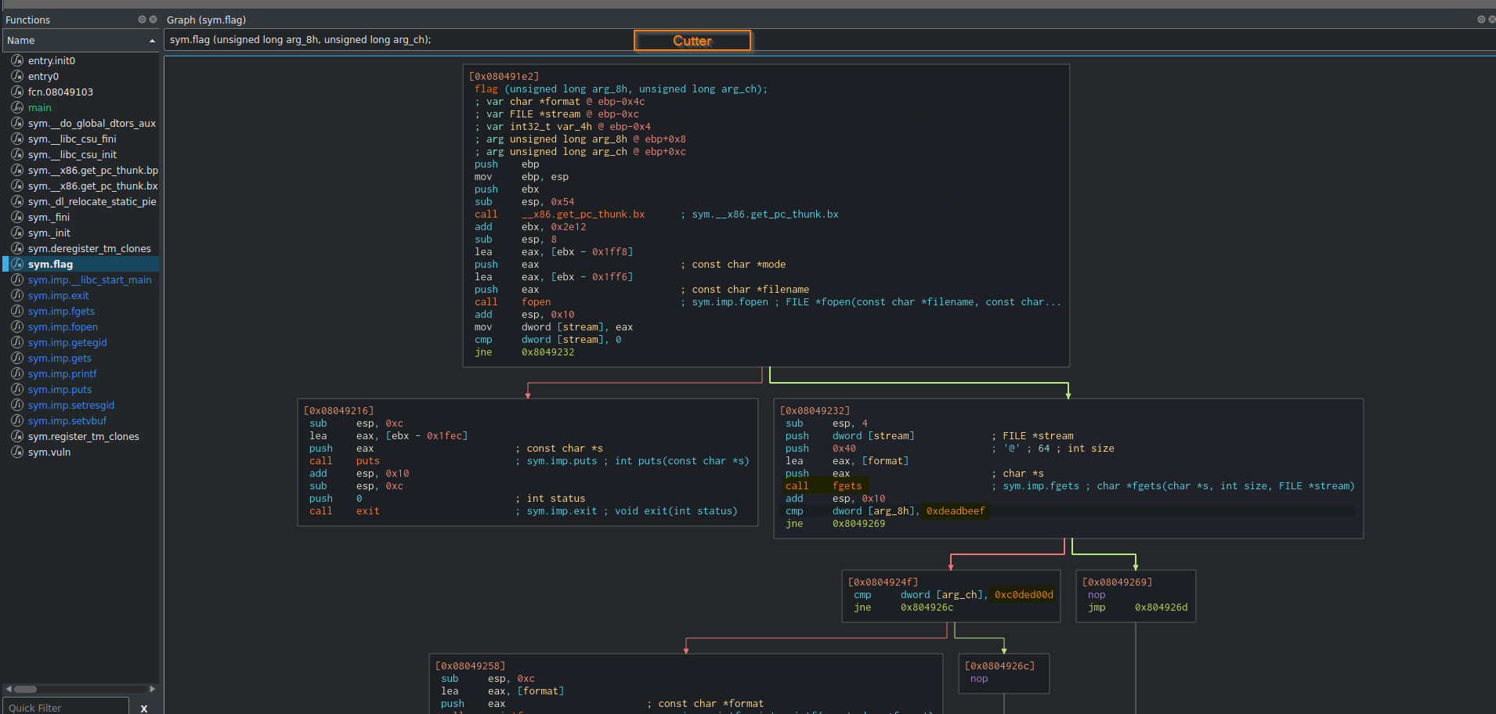Float the Graph panel via its undock icon

click(x=1481, y=20)
